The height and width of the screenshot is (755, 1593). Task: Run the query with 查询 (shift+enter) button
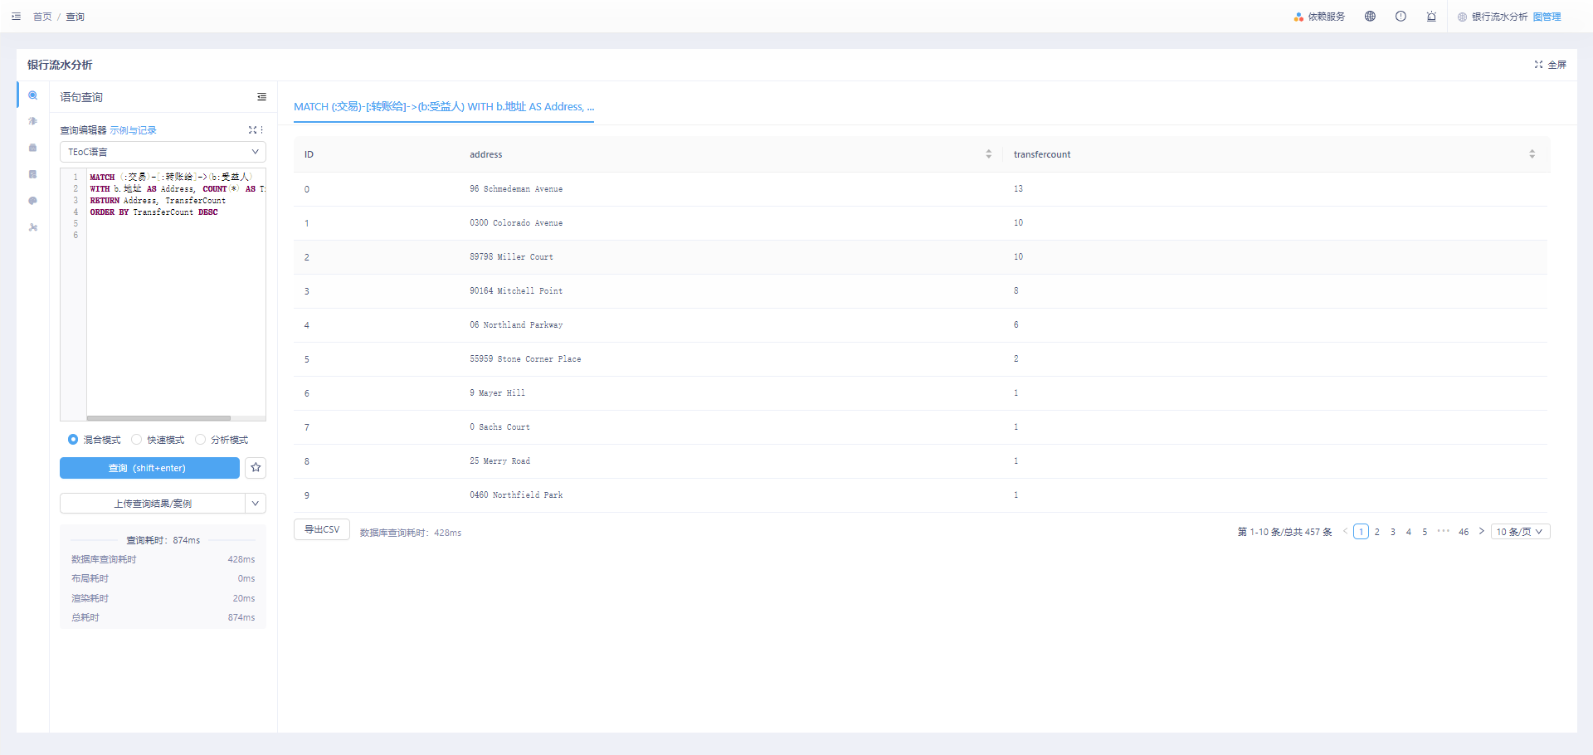(x=149, y=468)
